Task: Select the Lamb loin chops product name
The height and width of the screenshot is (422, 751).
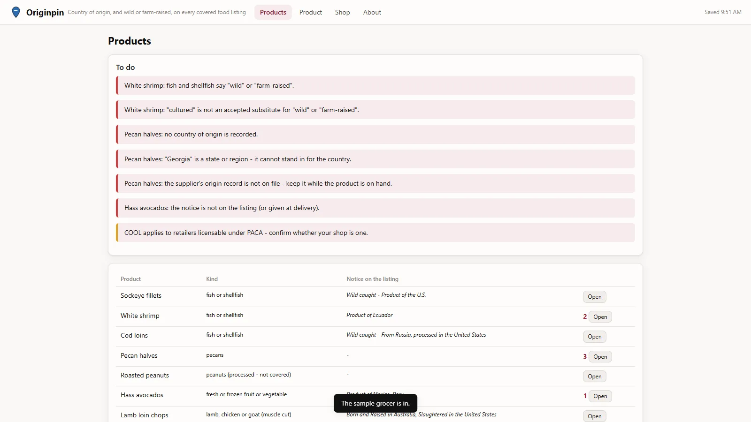Action: (144, 415)
